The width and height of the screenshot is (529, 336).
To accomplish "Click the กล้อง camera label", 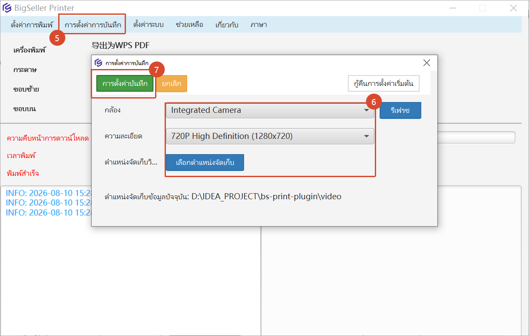I will coord(112,110).
